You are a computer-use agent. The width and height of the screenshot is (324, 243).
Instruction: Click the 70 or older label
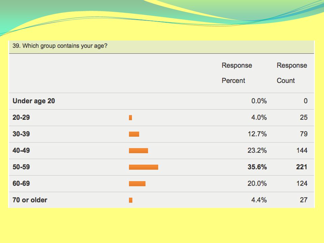coord(30,200)
